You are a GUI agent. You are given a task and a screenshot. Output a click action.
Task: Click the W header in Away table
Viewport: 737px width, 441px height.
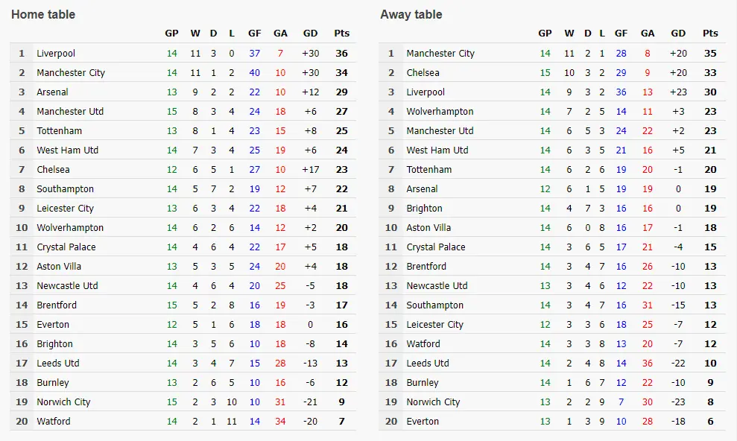click(569, 34)
